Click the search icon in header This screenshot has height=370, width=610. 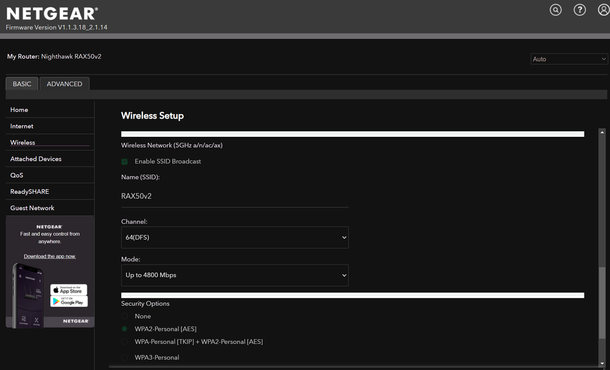click(x=556, y=10)
